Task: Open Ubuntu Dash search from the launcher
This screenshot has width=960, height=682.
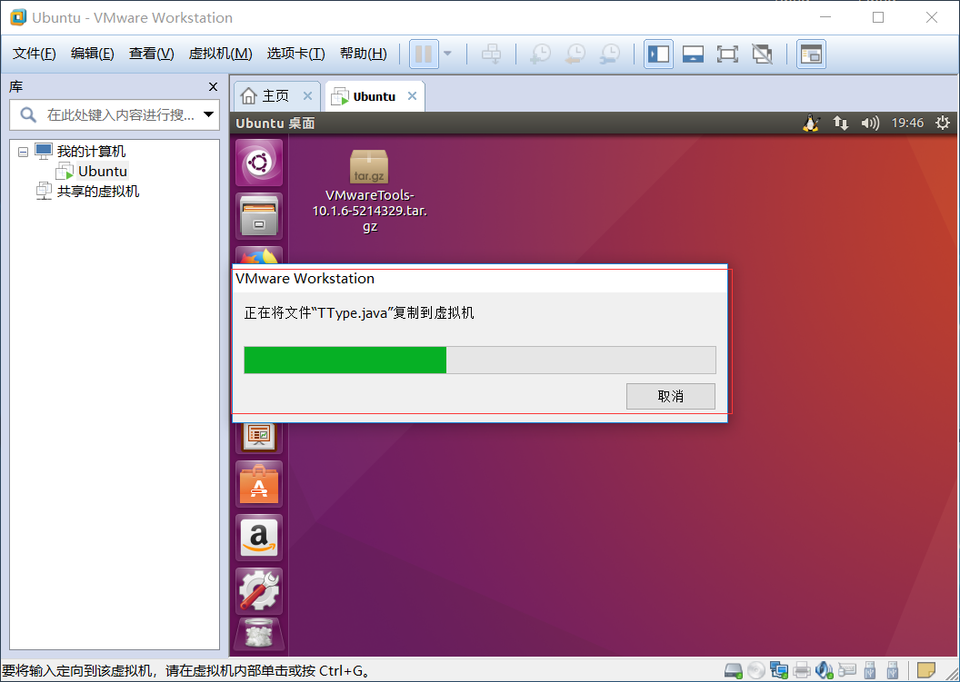Action: point(259,162)
